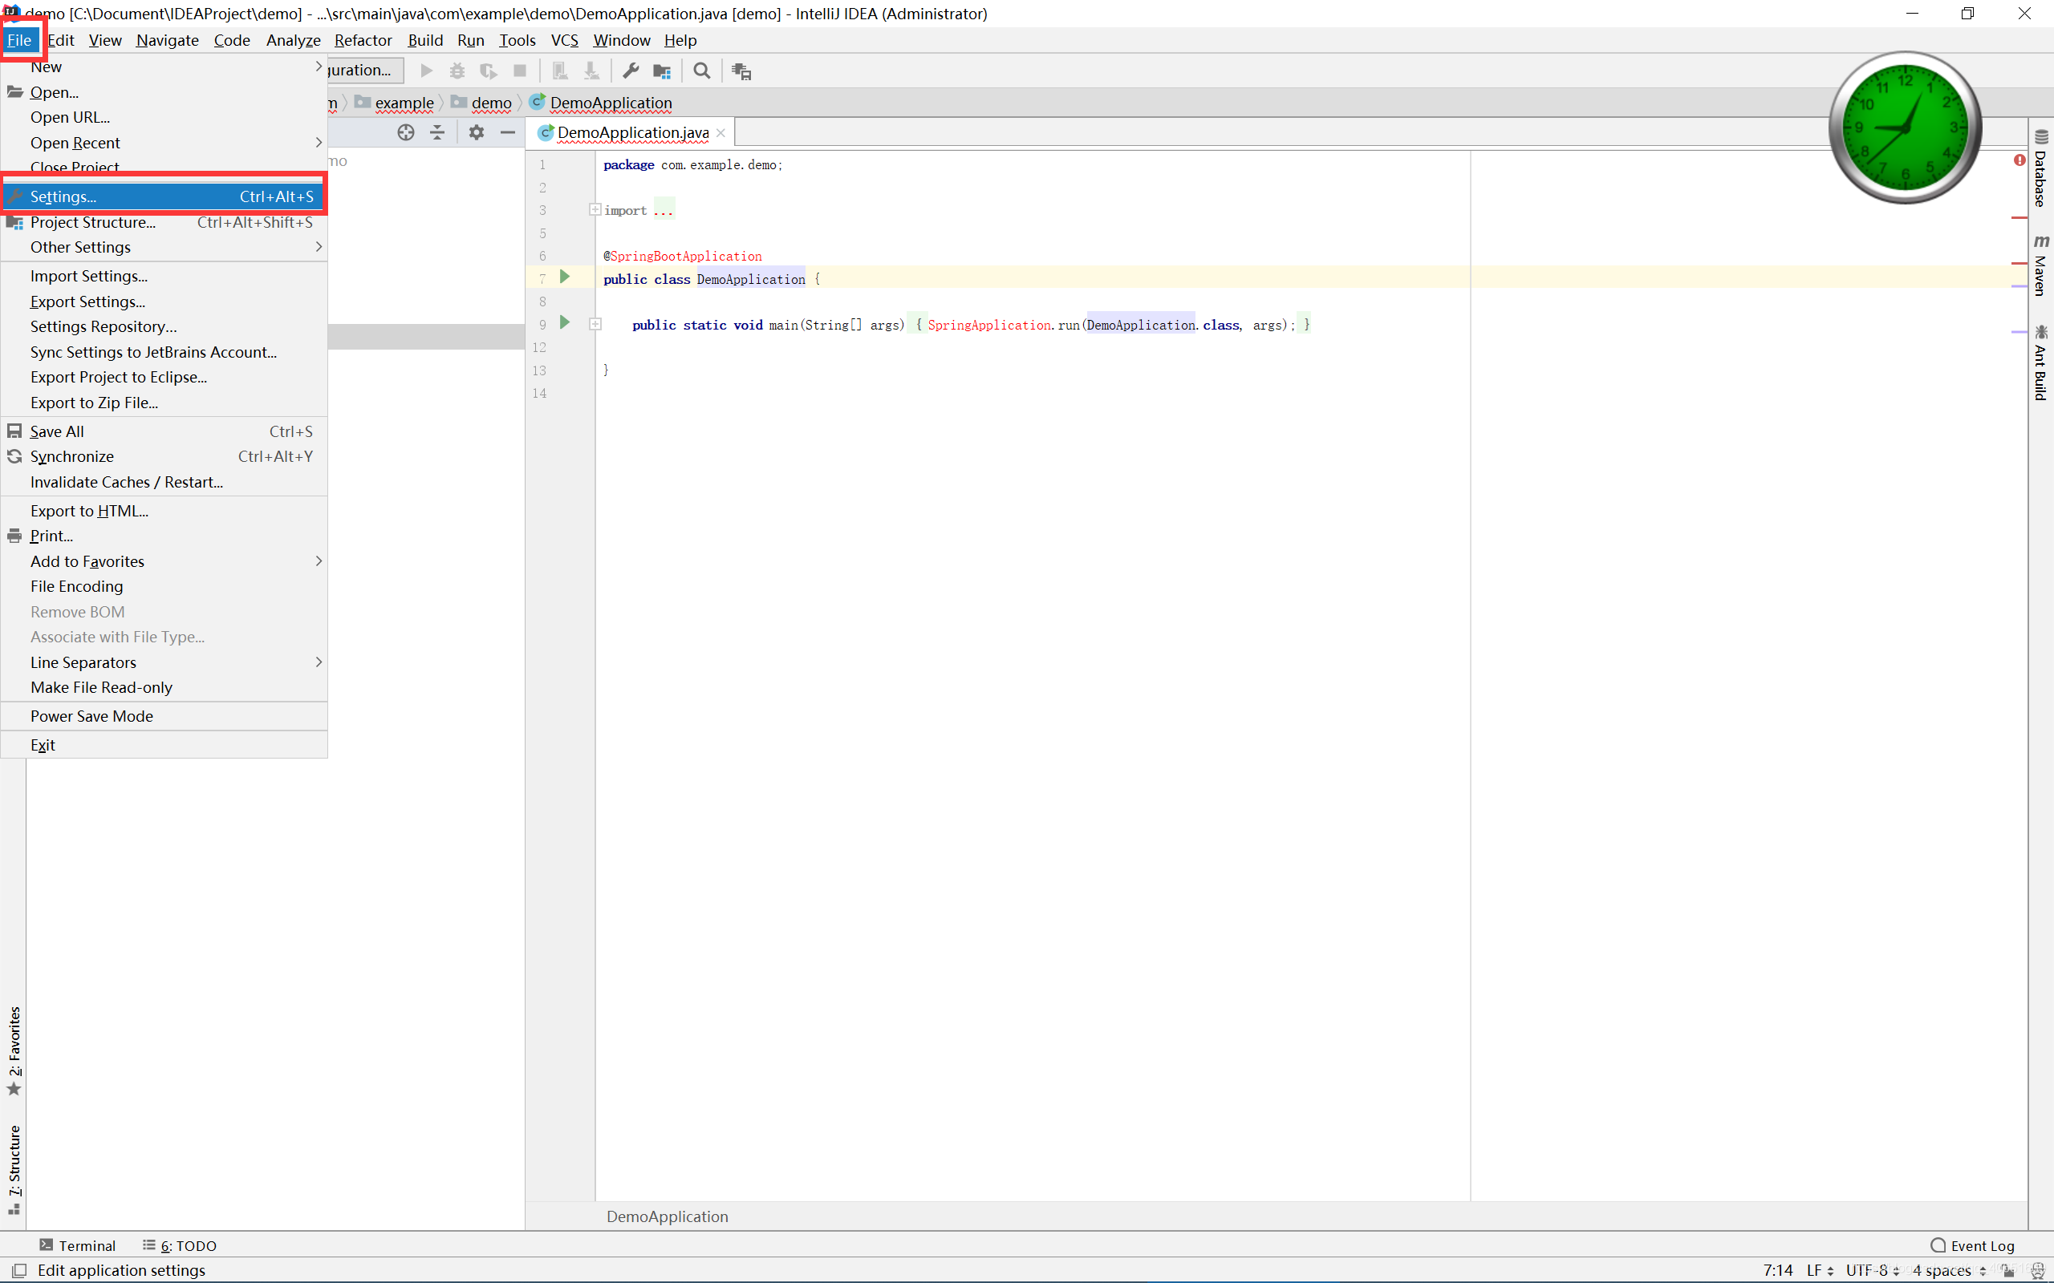The height and width of the screenshot is (1283, 2054).
Task: Click the 7:14 caret position indicator
Action: click(1777, 1270)
